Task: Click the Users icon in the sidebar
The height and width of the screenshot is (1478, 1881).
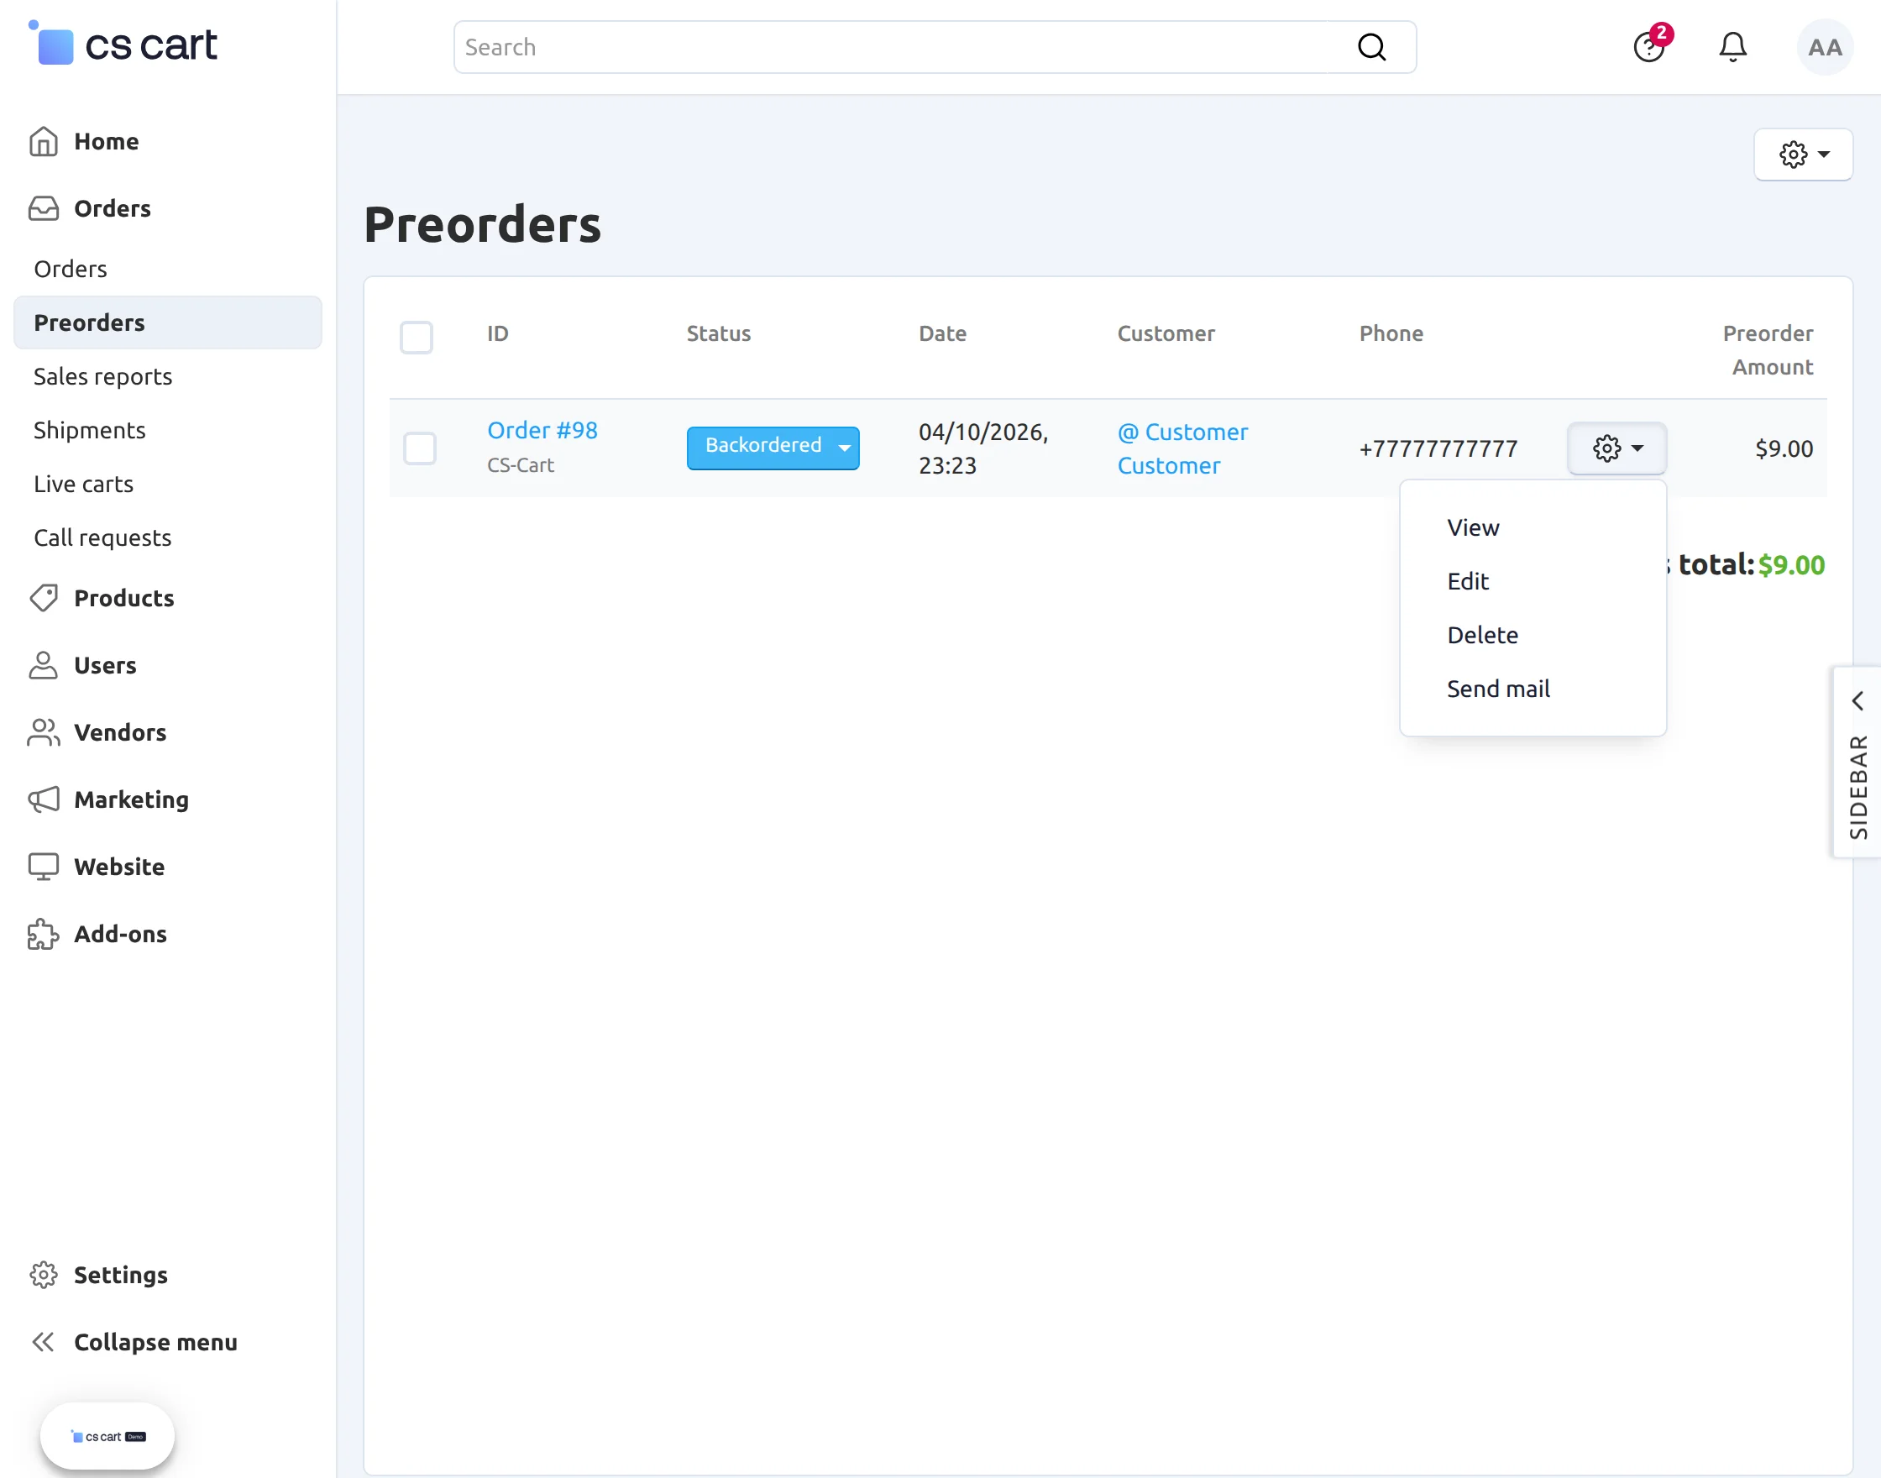Action: click(x=44, y=665)
